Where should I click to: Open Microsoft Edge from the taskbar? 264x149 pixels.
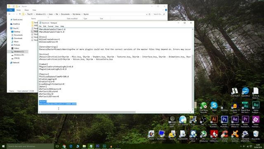(x=71, y=146)
